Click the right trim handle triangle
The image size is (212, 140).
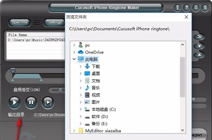pos(41,80)
